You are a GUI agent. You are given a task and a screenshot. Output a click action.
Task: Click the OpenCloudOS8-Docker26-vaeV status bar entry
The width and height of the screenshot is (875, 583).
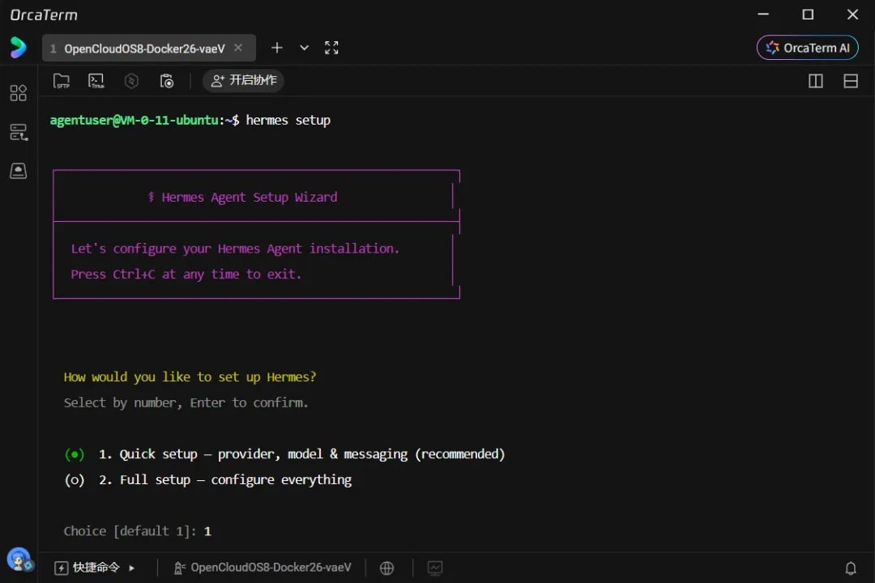(262, 568)
